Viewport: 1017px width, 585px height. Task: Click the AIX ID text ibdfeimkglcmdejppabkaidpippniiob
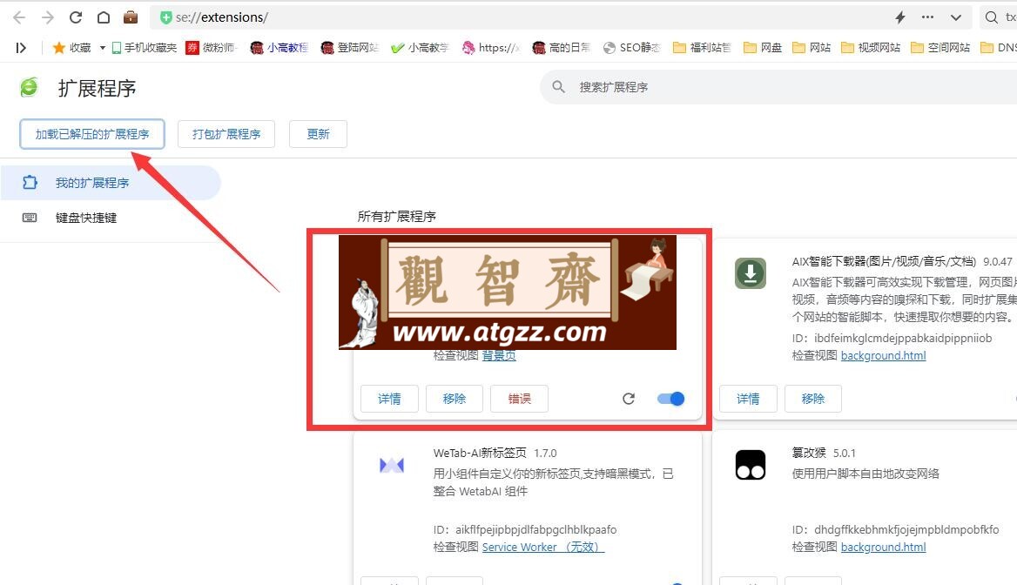[903, 338]
